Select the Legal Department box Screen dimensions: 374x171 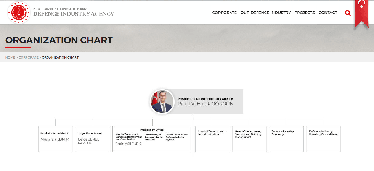pyautogui.click(x=93, y=139)
